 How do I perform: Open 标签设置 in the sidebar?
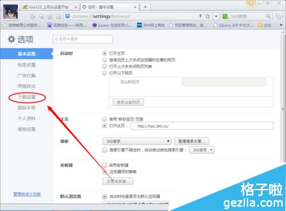pyautogui.click(x=26, y=65)
